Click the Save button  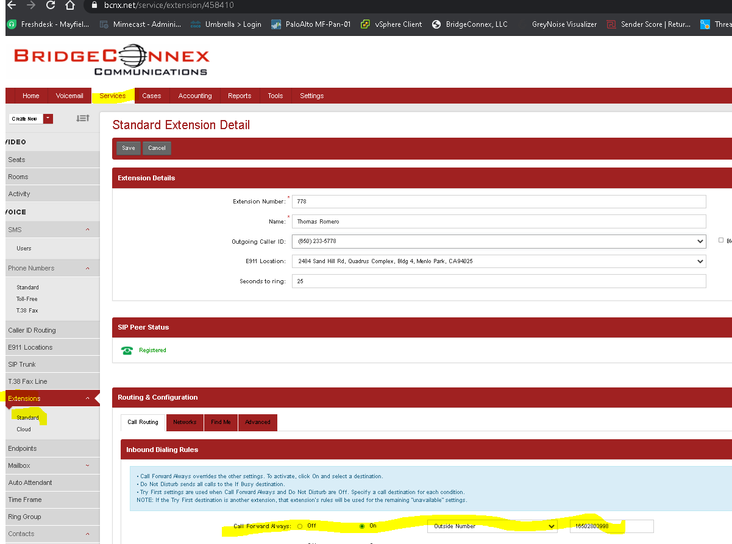pyautogui.click(x=129, y=148)
